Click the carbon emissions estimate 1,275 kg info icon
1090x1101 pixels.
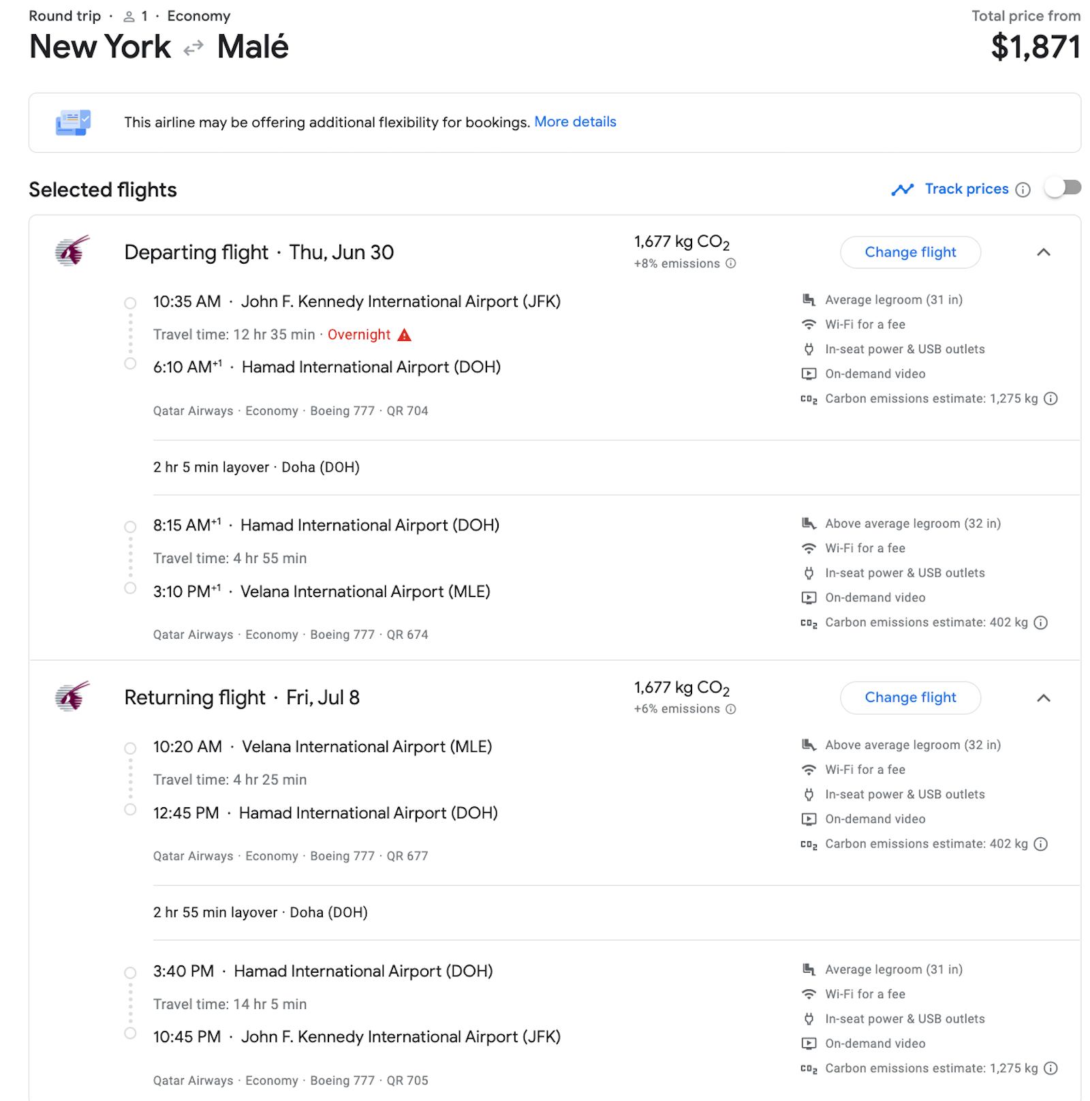tap(1050, 399)
